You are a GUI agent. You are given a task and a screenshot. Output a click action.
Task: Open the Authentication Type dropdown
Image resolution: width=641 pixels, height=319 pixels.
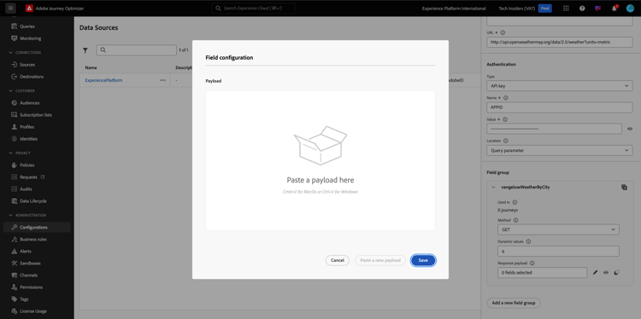[560, 86]
